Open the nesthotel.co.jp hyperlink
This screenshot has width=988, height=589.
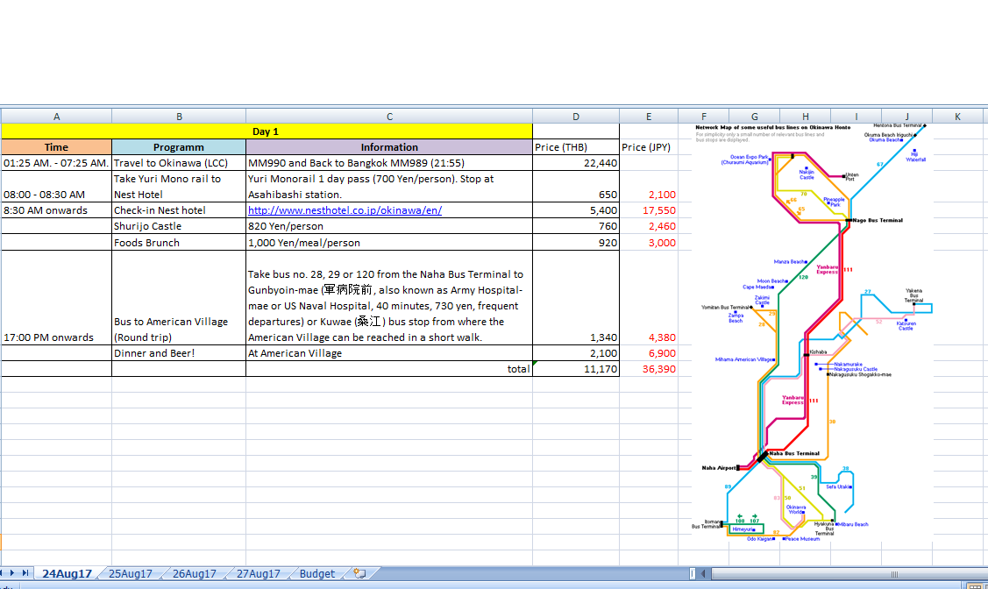345,210
